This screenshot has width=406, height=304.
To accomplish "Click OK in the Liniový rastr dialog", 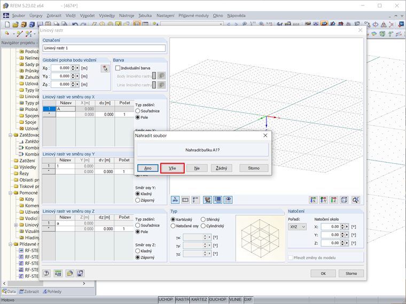I will [x=323, y=273].
